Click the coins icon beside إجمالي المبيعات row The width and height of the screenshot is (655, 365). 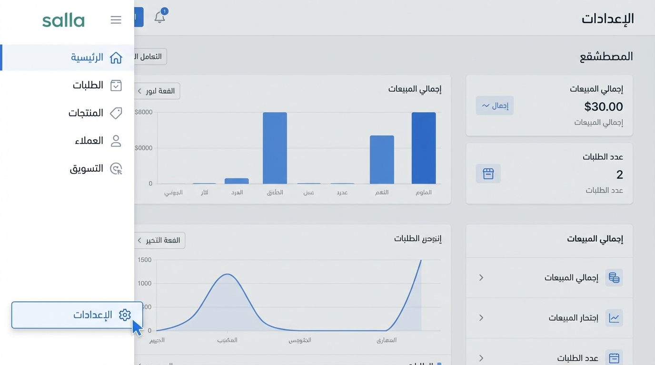(x=614, y=278)
